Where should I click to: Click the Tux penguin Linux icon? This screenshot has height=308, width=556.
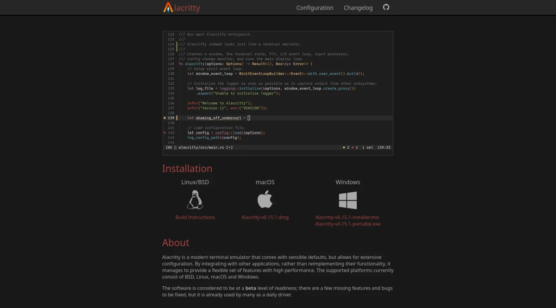(195, 199)
